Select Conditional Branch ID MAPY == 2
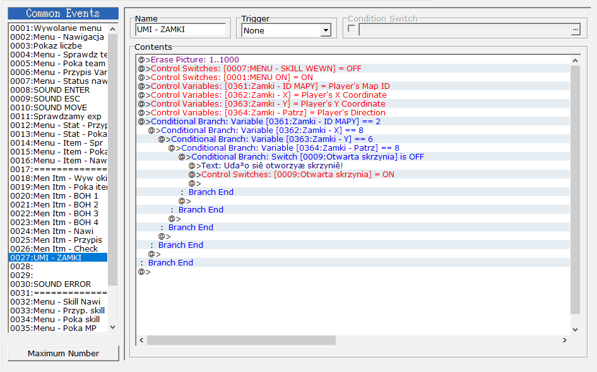The width and height of the screenshot is (597, 372). (x=353, y=121)
